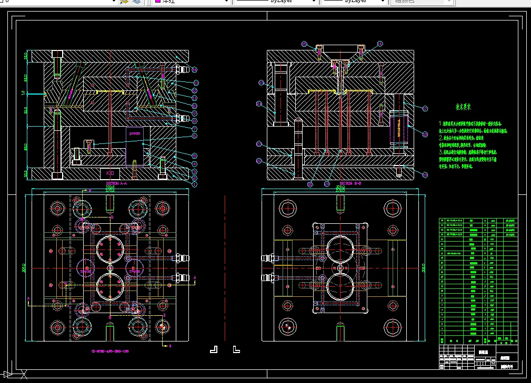The width and height of the screenshot is (531, 383).
Task: Select part balloon number 9
Action: coord(195,114)
